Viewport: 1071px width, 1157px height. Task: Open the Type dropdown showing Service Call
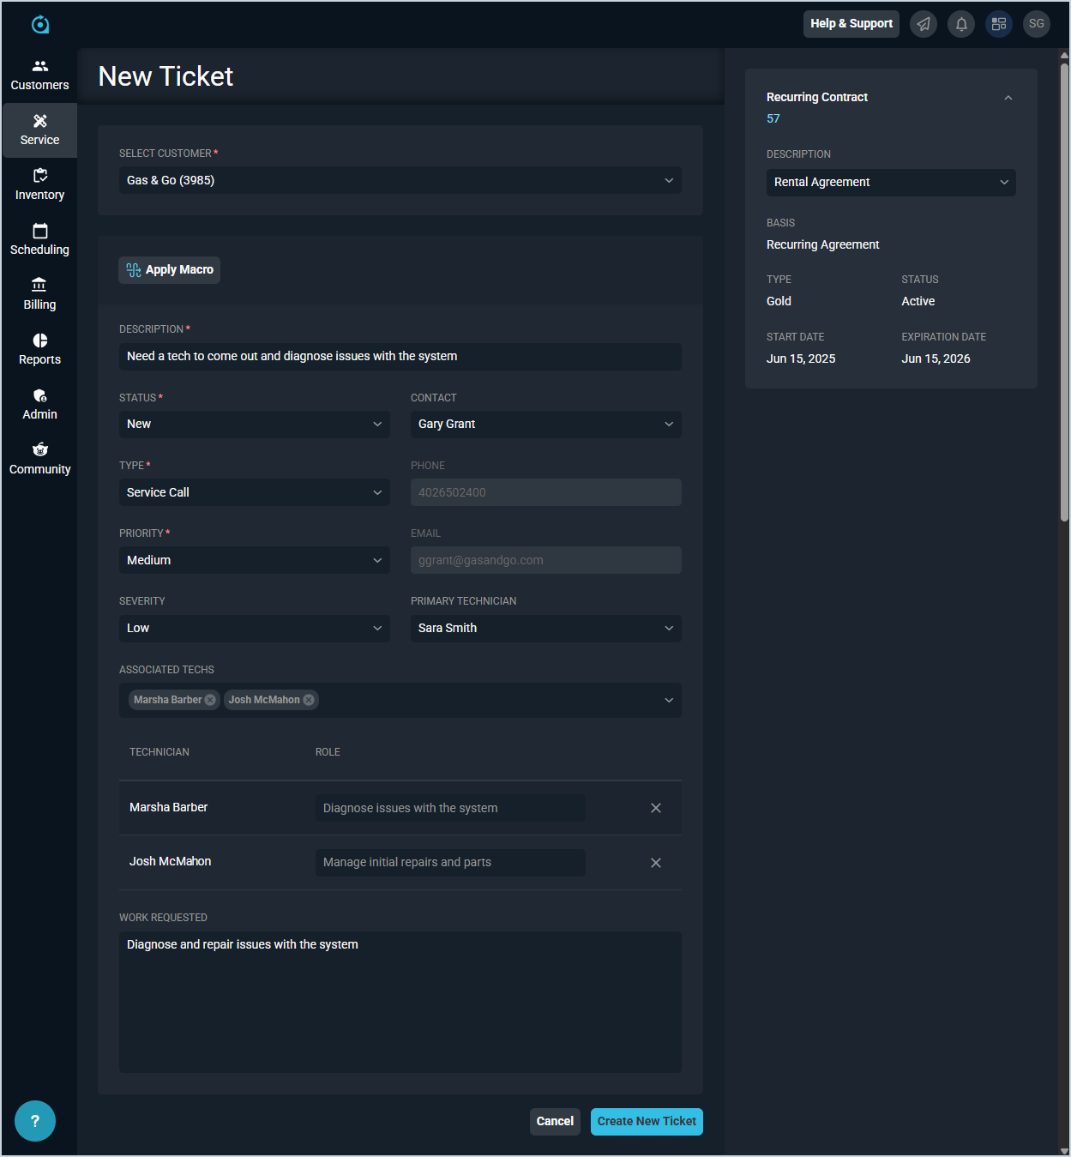point(255,492)
